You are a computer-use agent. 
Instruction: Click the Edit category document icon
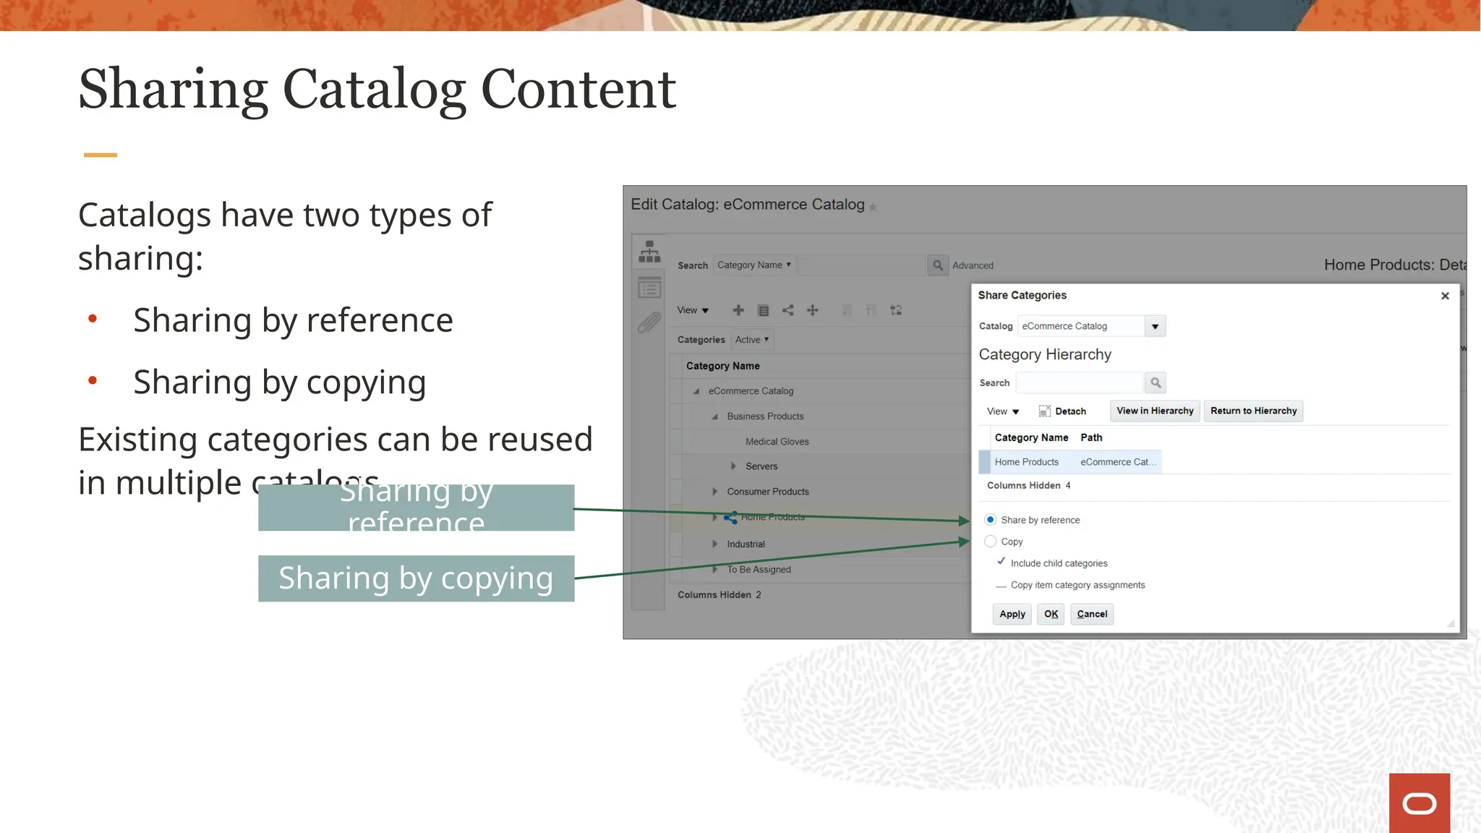coord(763,310)
